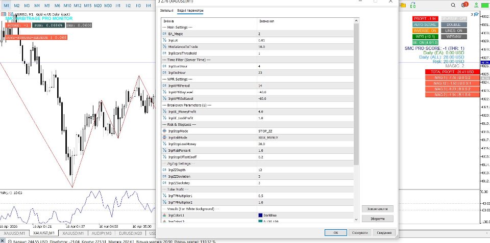The width and height of the screenshot is (490, 243).
Task: Click the TOTAL PROFIT: -20.41 USD label
Action: pyautogui.click(x=452, y=72)
